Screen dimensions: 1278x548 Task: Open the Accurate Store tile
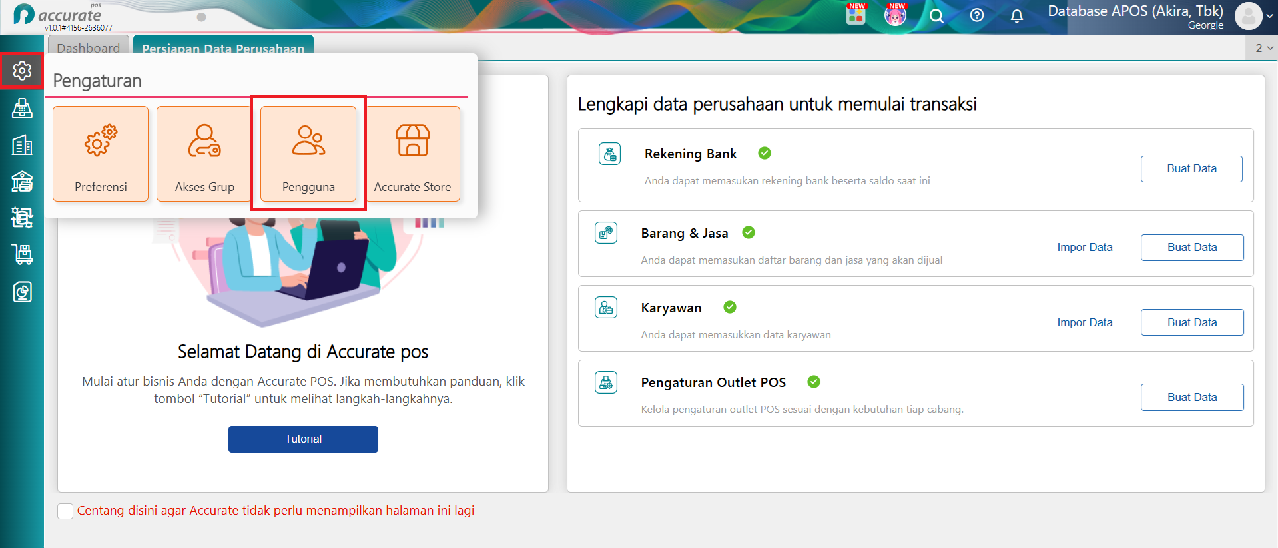[413, 154]
